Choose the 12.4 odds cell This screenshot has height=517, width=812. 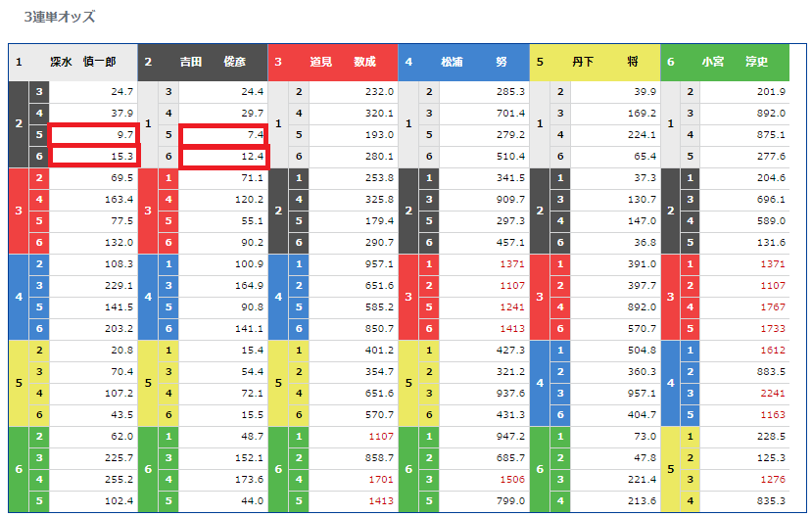pyautogui.click(x=223, y=157)
